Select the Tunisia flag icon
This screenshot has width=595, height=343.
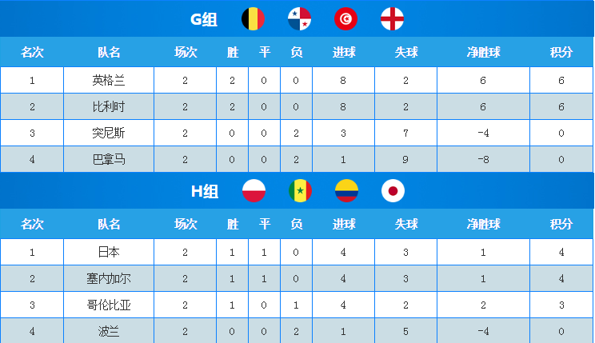(346, 18)
